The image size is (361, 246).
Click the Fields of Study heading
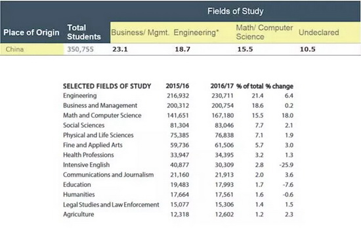click(235, 11)
